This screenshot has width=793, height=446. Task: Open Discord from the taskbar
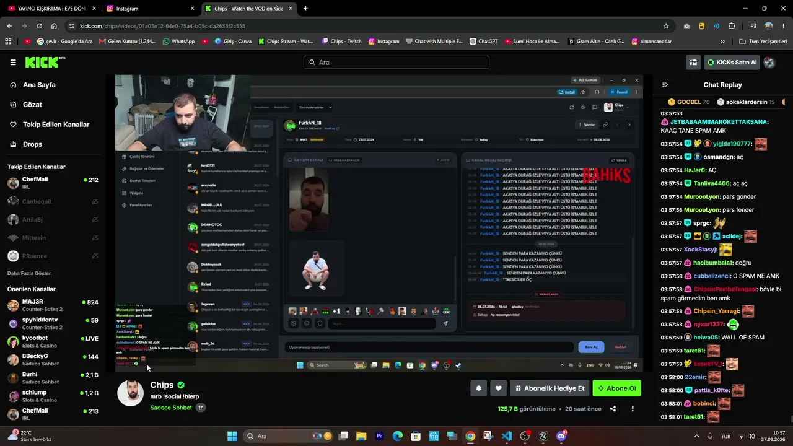pos(562,436)
